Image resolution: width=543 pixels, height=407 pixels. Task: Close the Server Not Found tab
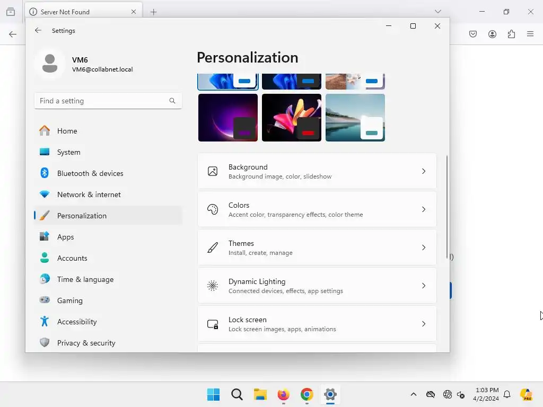coord(134,12)
